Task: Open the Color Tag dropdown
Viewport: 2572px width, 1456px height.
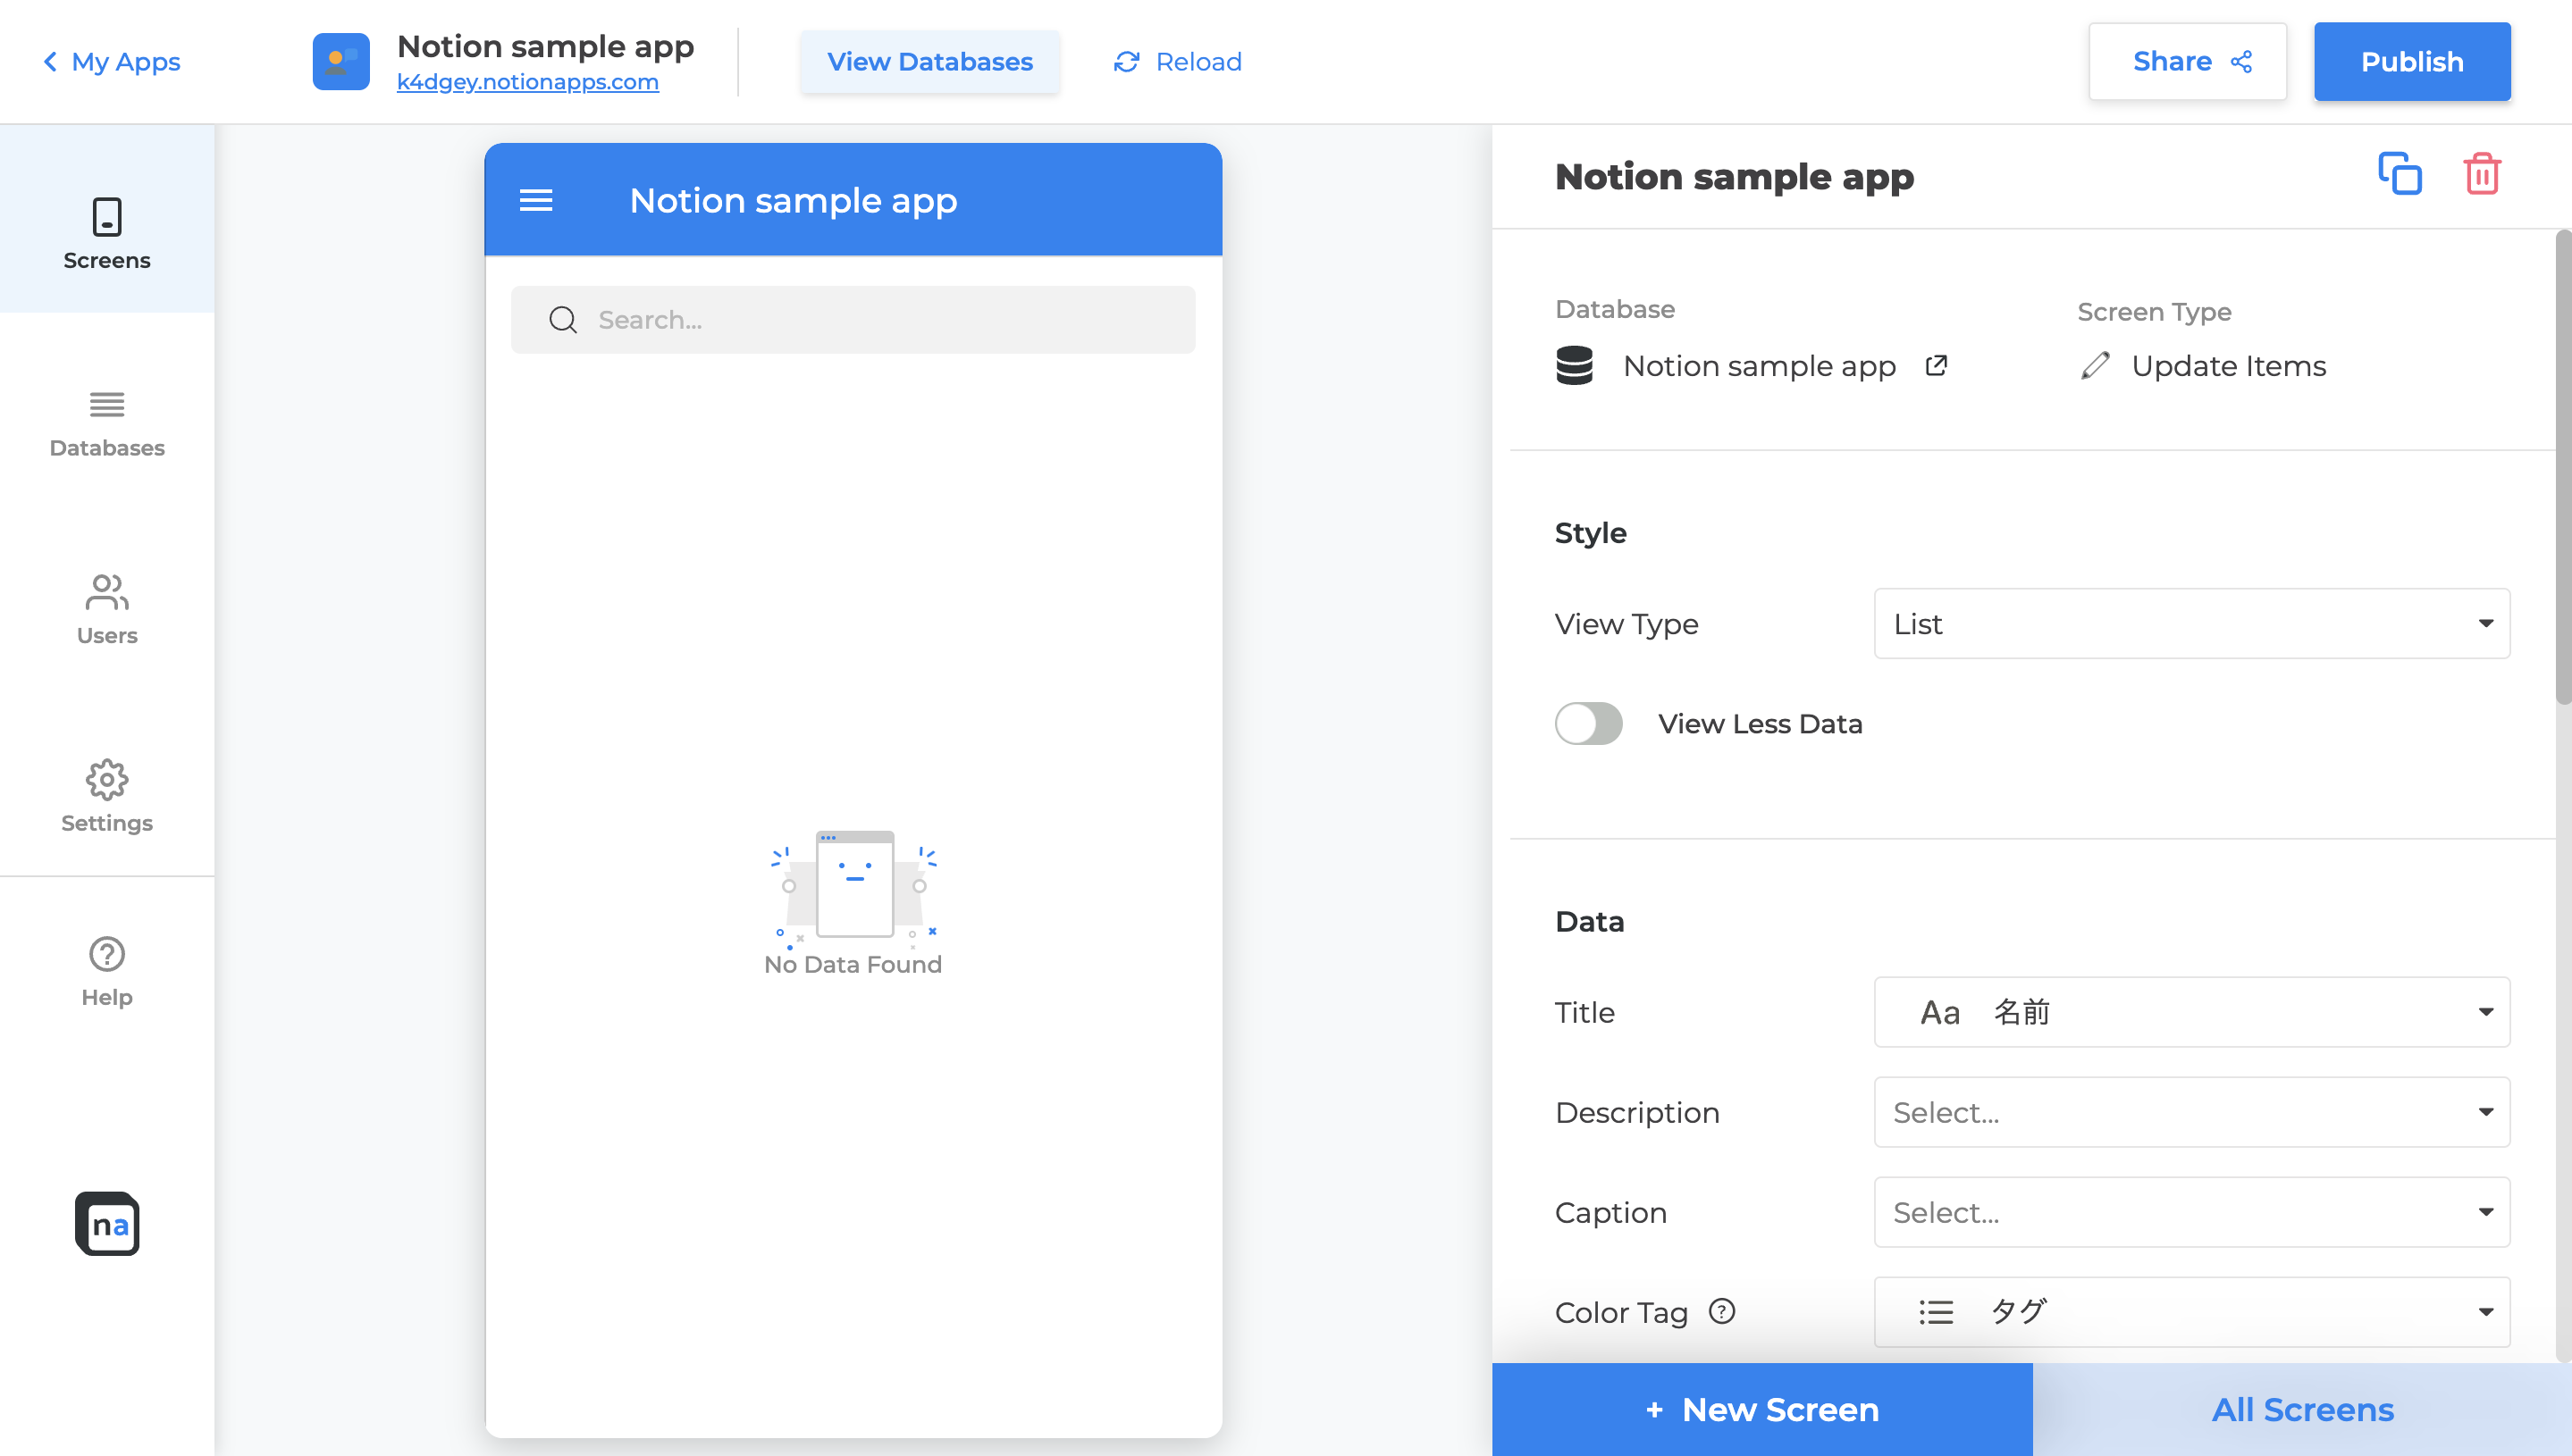Action: click(2191, 1312)
